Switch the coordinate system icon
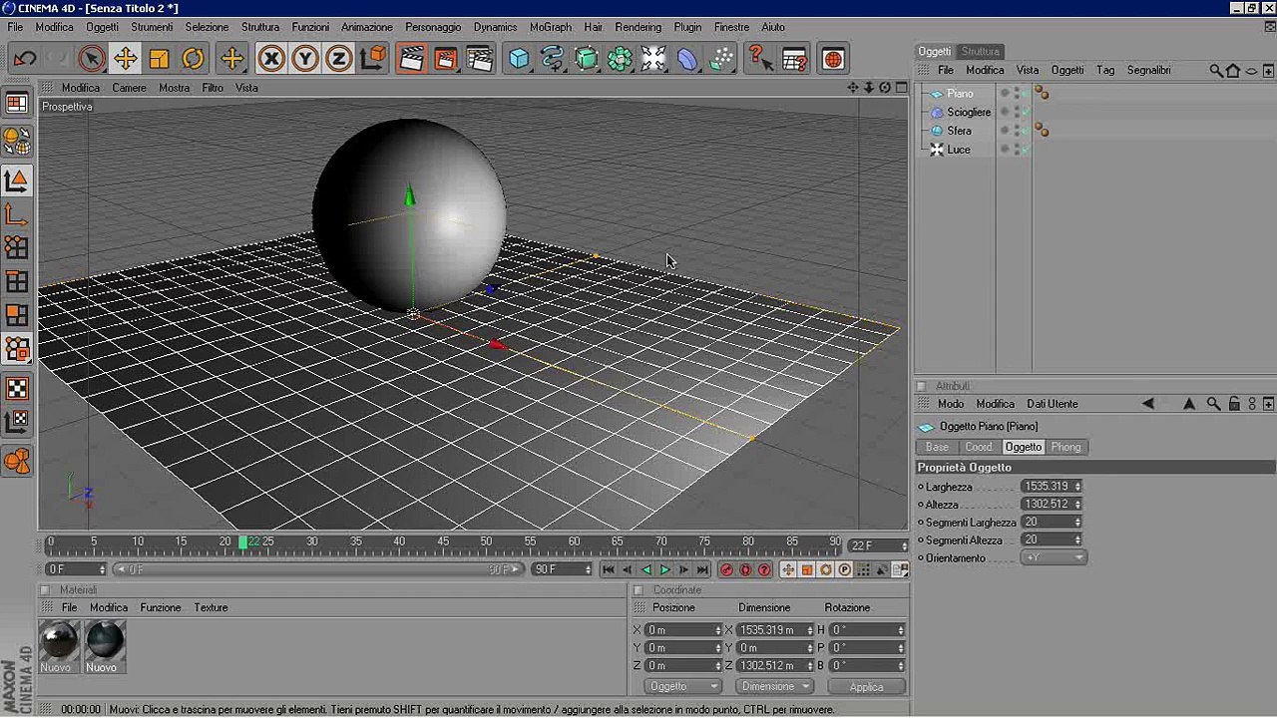The height and width of the screenshot is (718, 1277). [373, 59]
